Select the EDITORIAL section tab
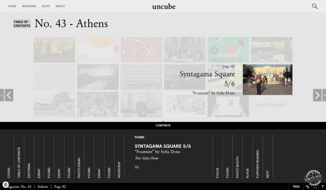 (29, 170)
